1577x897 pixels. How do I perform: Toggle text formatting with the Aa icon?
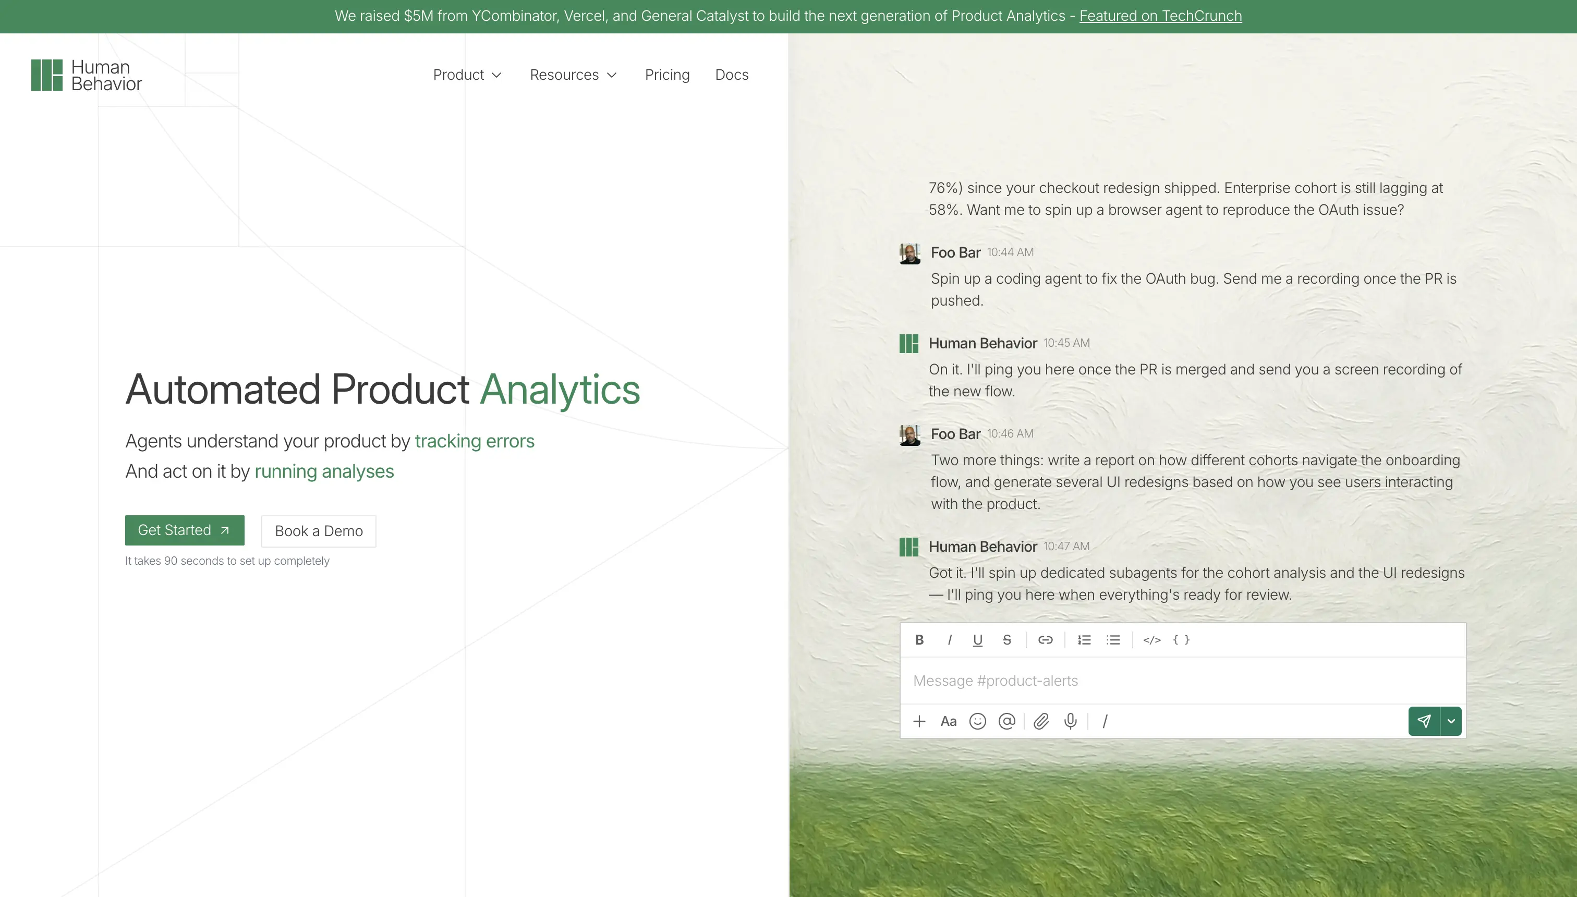tap(949, 721)
